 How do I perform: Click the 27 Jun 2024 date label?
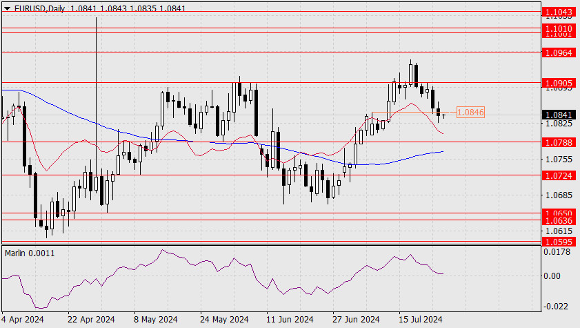pyautogui.click(x=356, y=320)
